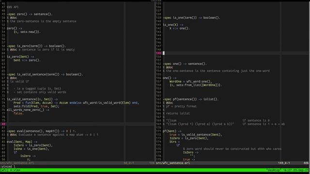
Task: Click '{s, sets:new()}.' on line 54
Action: point(27,32)
